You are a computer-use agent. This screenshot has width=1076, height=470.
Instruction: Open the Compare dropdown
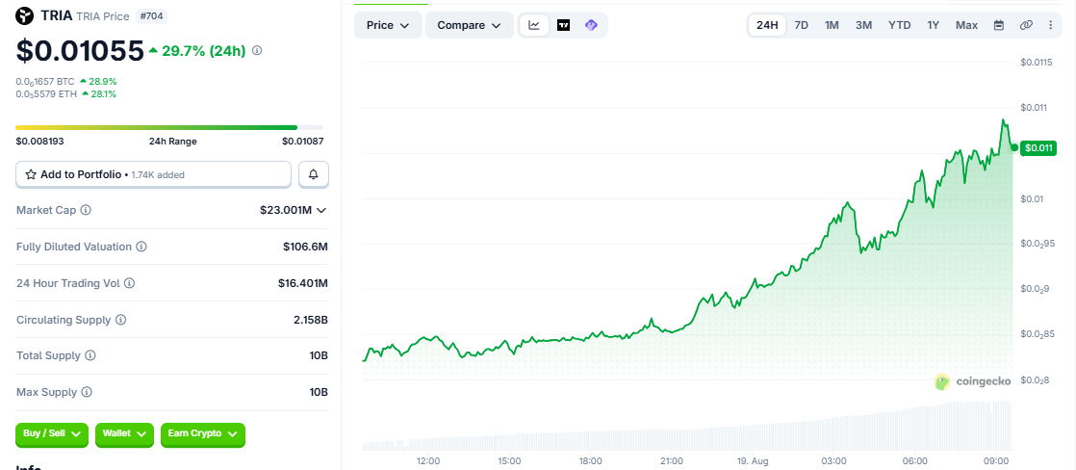[x=470, y=25]
